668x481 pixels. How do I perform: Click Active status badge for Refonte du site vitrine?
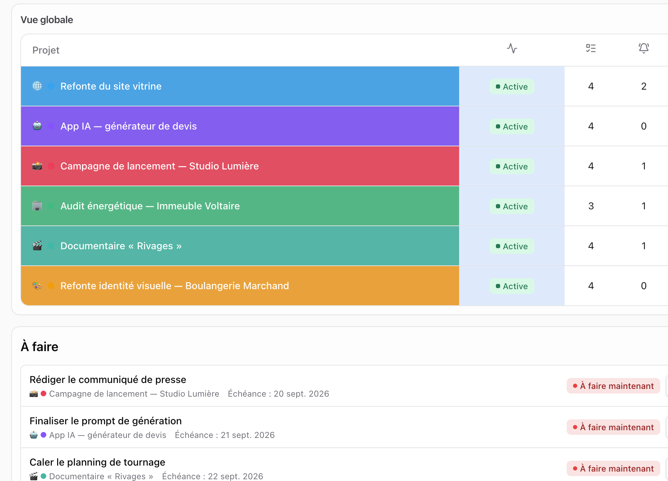point(512,86)
